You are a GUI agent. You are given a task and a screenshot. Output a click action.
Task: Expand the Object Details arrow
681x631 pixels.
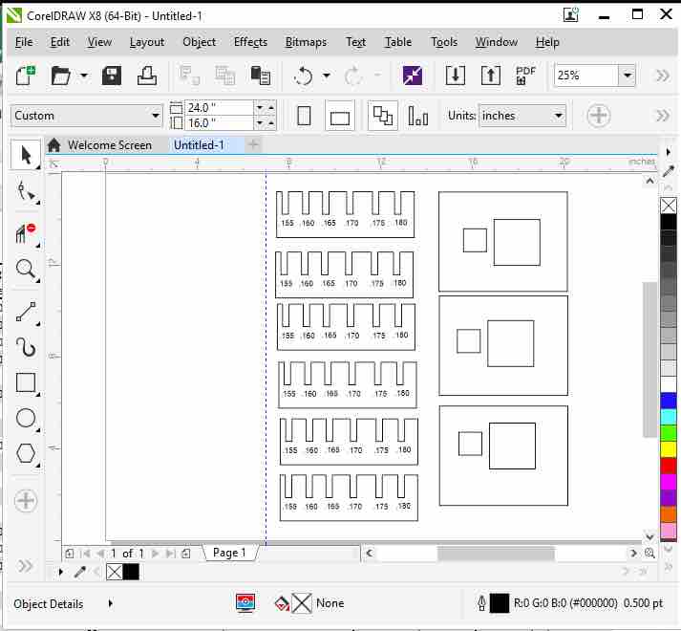pyautogui.click(x=110, y=603)
